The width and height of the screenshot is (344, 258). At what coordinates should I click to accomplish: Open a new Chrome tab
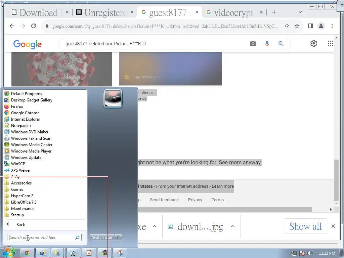tap(274, 12)
